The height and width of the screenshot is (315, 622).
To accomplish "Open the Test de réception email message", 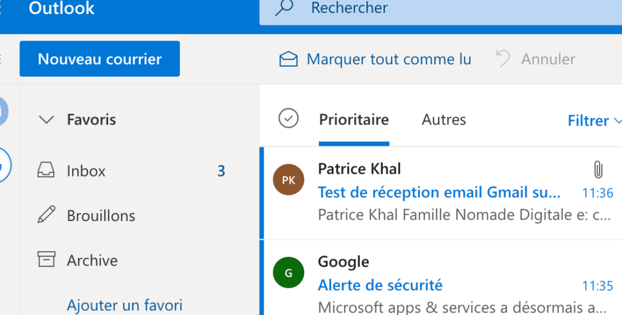I will tap(441, 193).
